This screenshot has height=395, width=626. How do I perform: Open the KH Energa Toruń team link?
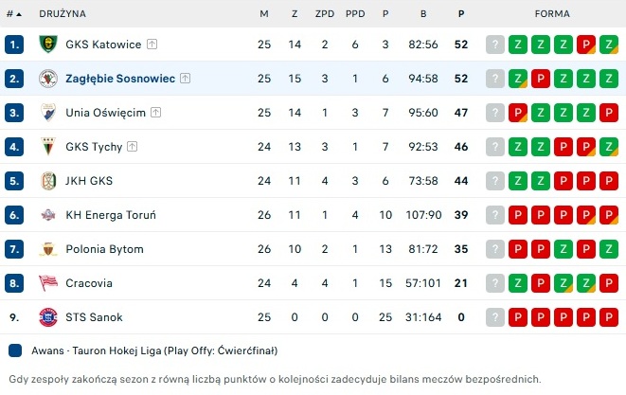pyautogui.click(x=111, y=215)
